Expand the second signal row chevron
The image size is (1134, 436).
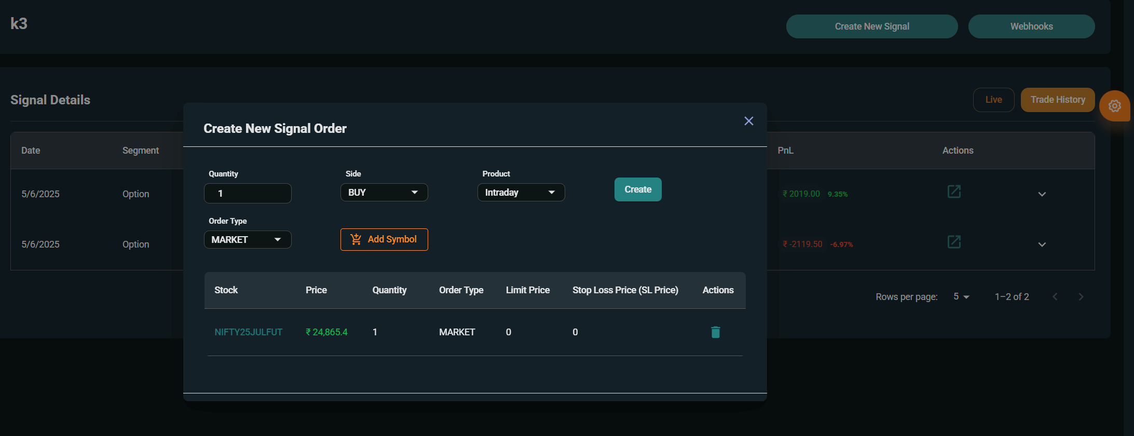tap(1042, 244)
